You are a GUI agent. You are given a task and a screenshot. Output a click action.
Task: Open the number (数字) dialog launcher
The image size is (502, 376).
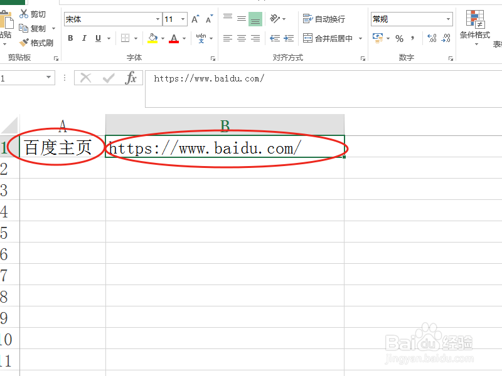click(451, 58)
